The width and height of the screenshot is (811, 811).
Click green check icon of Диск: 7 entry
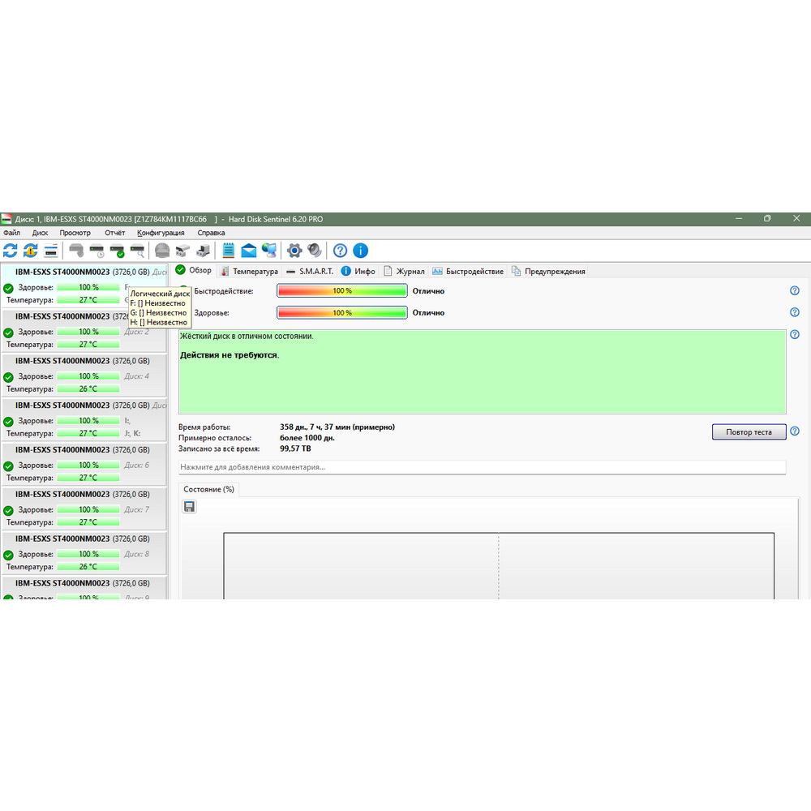[8, 510]
